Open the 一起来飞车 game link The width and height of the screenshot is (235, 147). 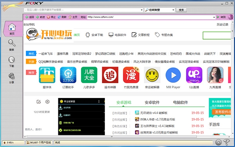[46, 54]
